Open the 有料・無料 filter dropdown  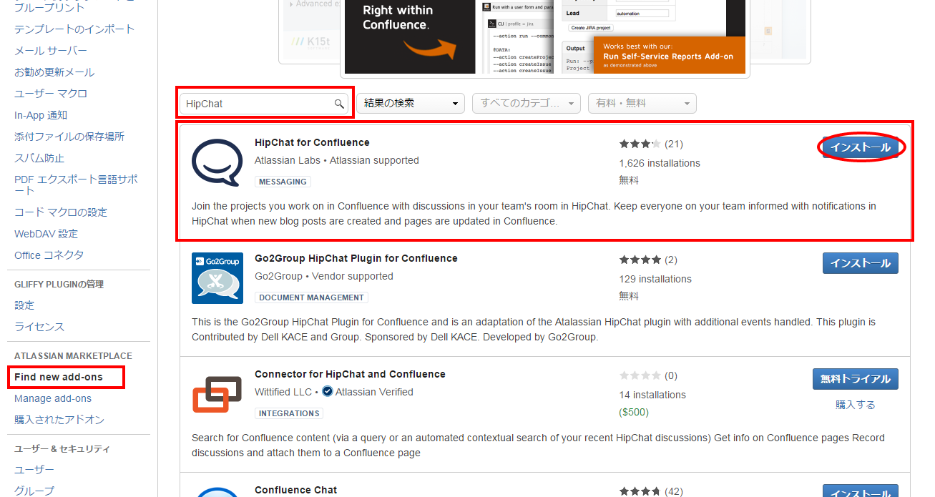pyautogui.click(x=642, y=103)
